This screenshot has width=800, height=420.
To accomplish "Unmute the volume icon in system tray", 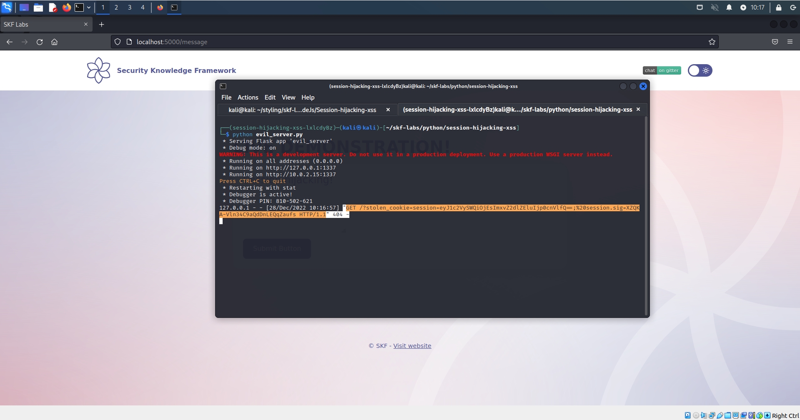I will pyautogui.click(x=715, y=7).
